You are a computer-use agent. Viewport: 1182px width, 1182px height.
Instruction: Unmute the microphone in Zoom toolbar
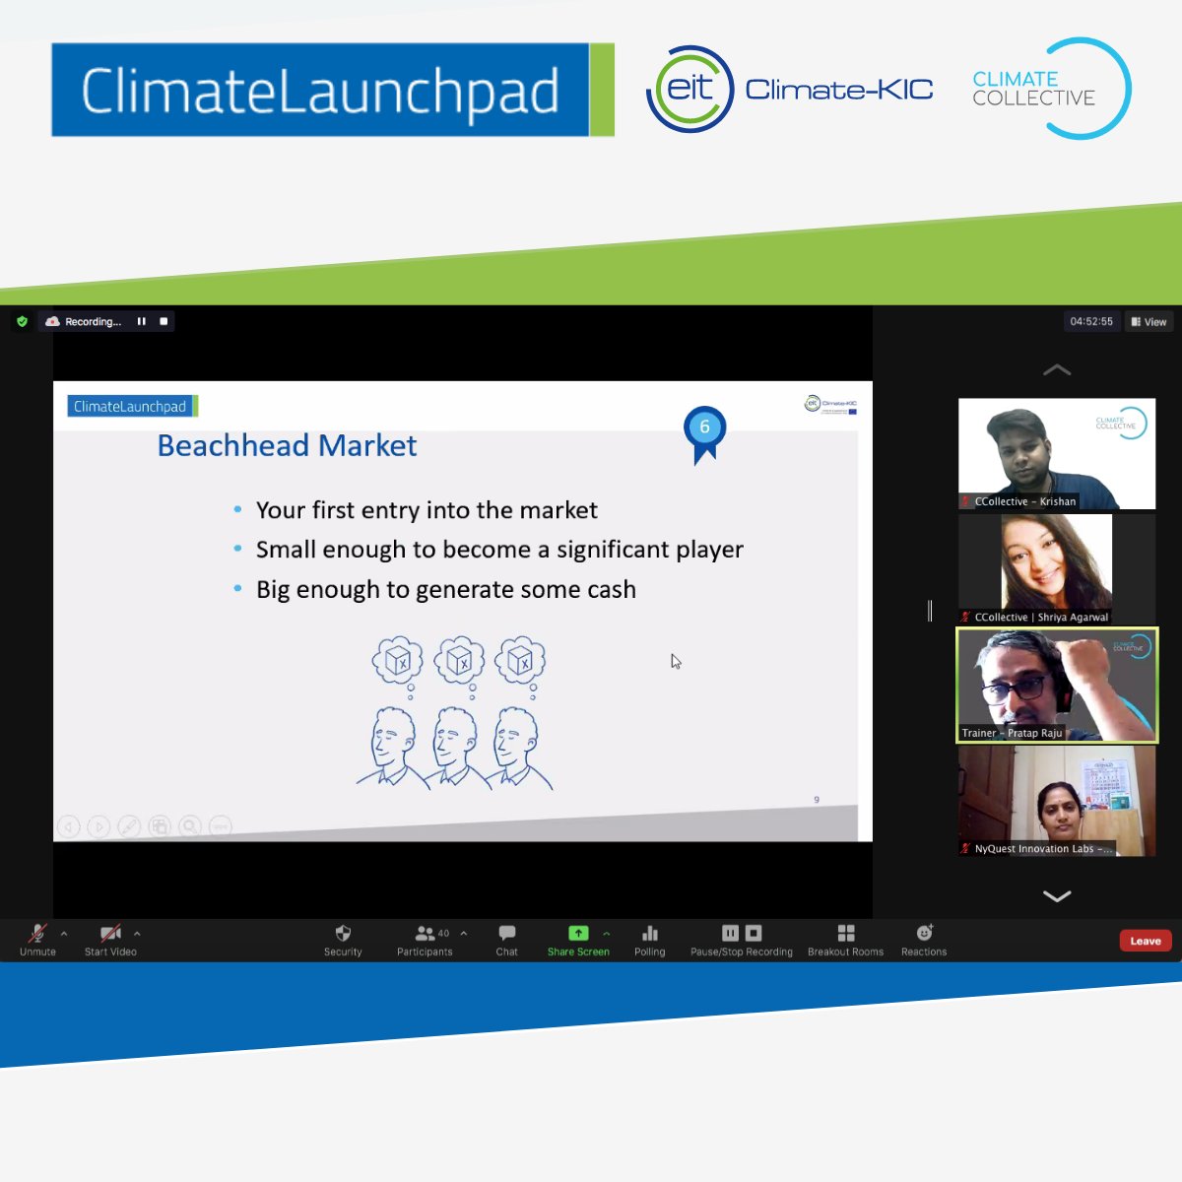37,940
